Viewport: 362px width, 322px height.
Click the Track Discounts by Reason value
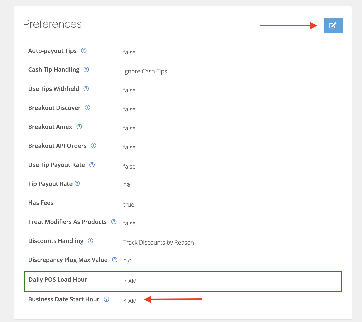coord(158,243)
